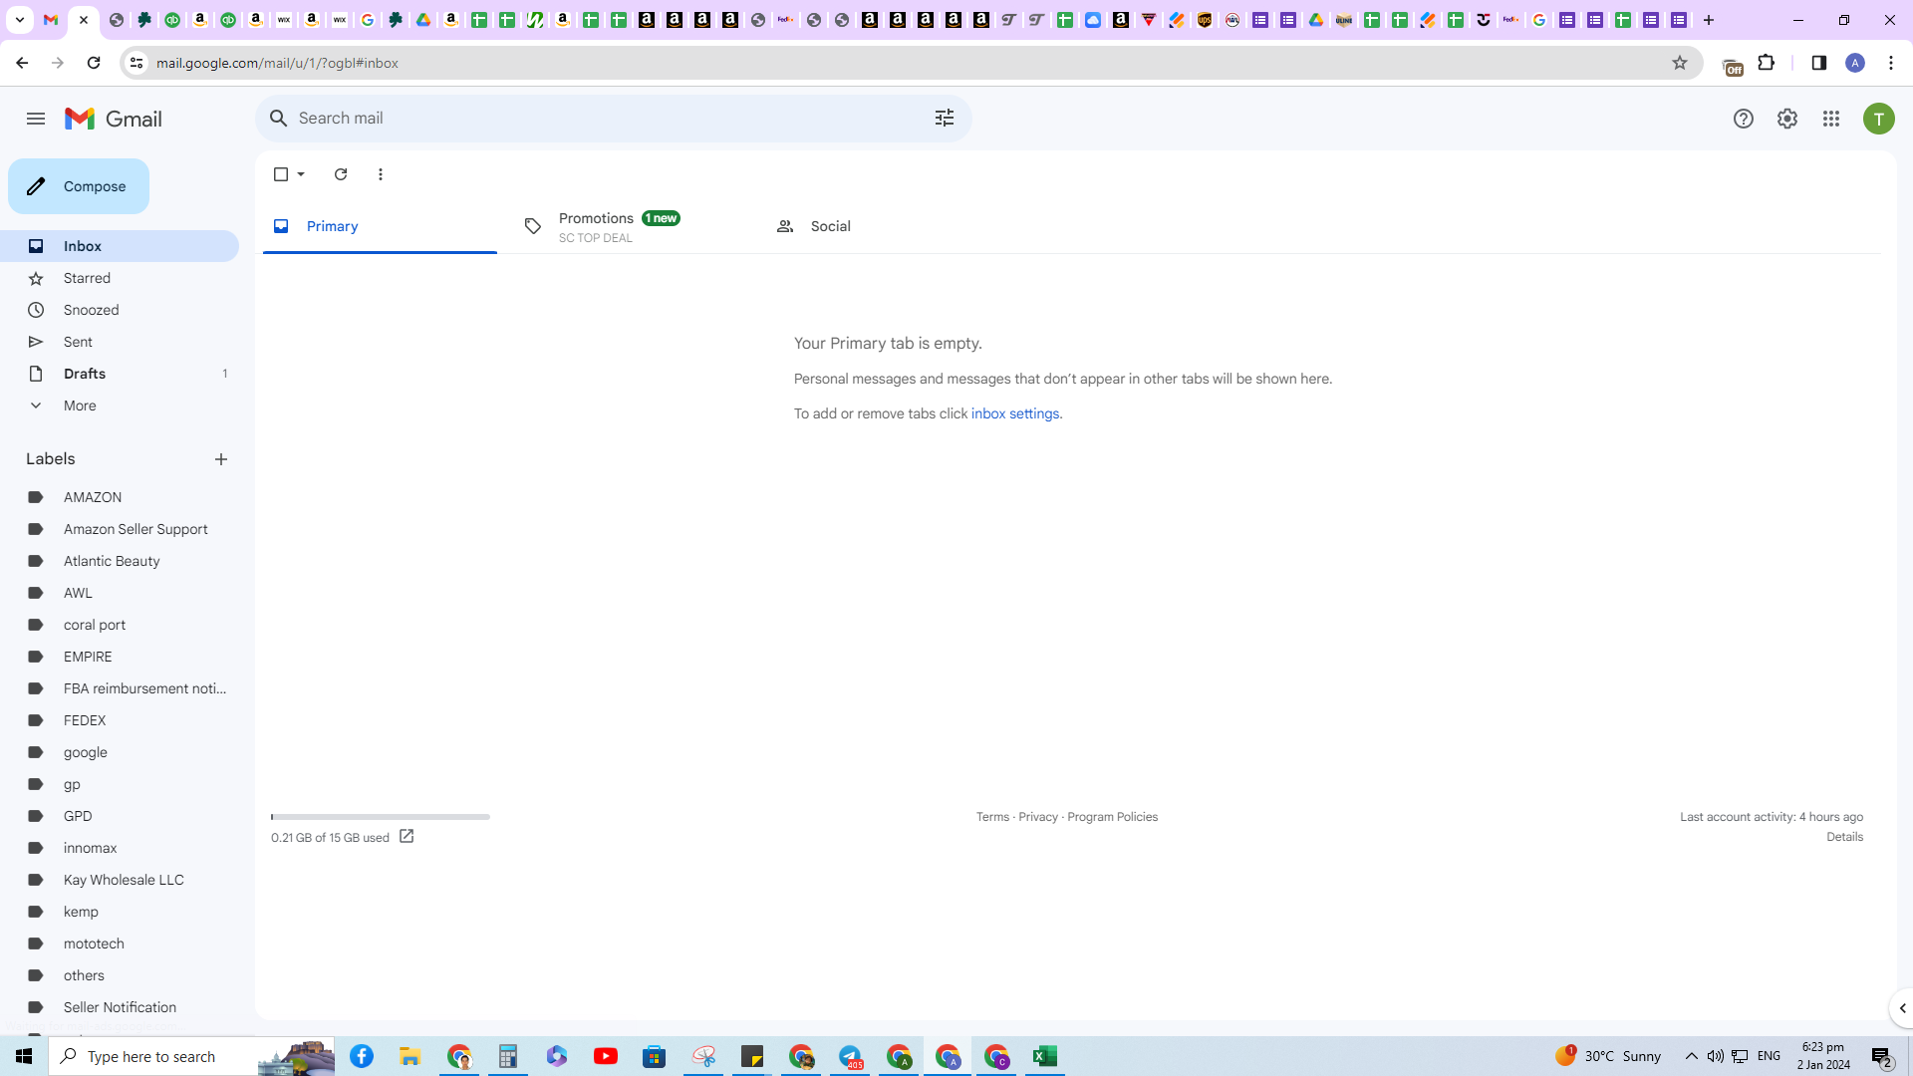1913x1076 pixels.
Task: Open the AWL label
Action: (120, 593)
